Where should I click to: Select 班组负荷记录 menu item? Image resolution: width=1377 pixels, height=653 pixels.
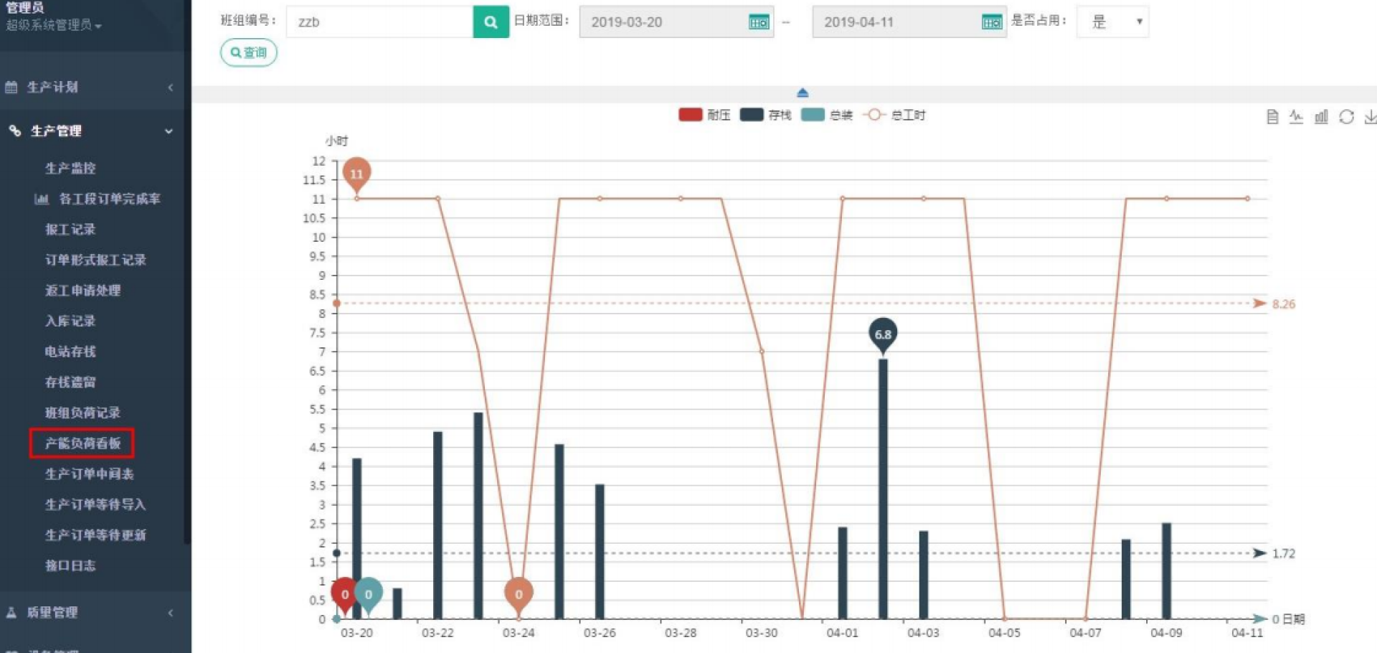point(82,413)
